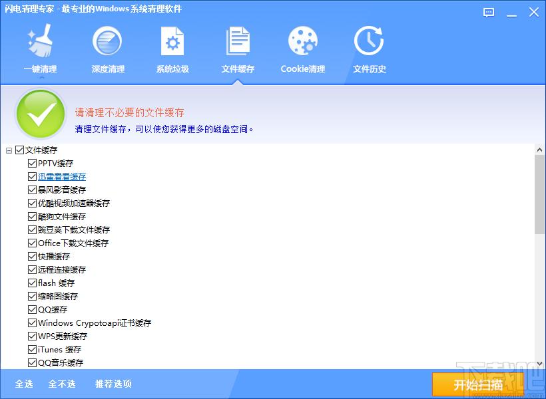Uncheck 暴风影音缓存 checkbox
The height and width of the screenshot is (399, 546).
pyautogui.click(x=32, y=190)
